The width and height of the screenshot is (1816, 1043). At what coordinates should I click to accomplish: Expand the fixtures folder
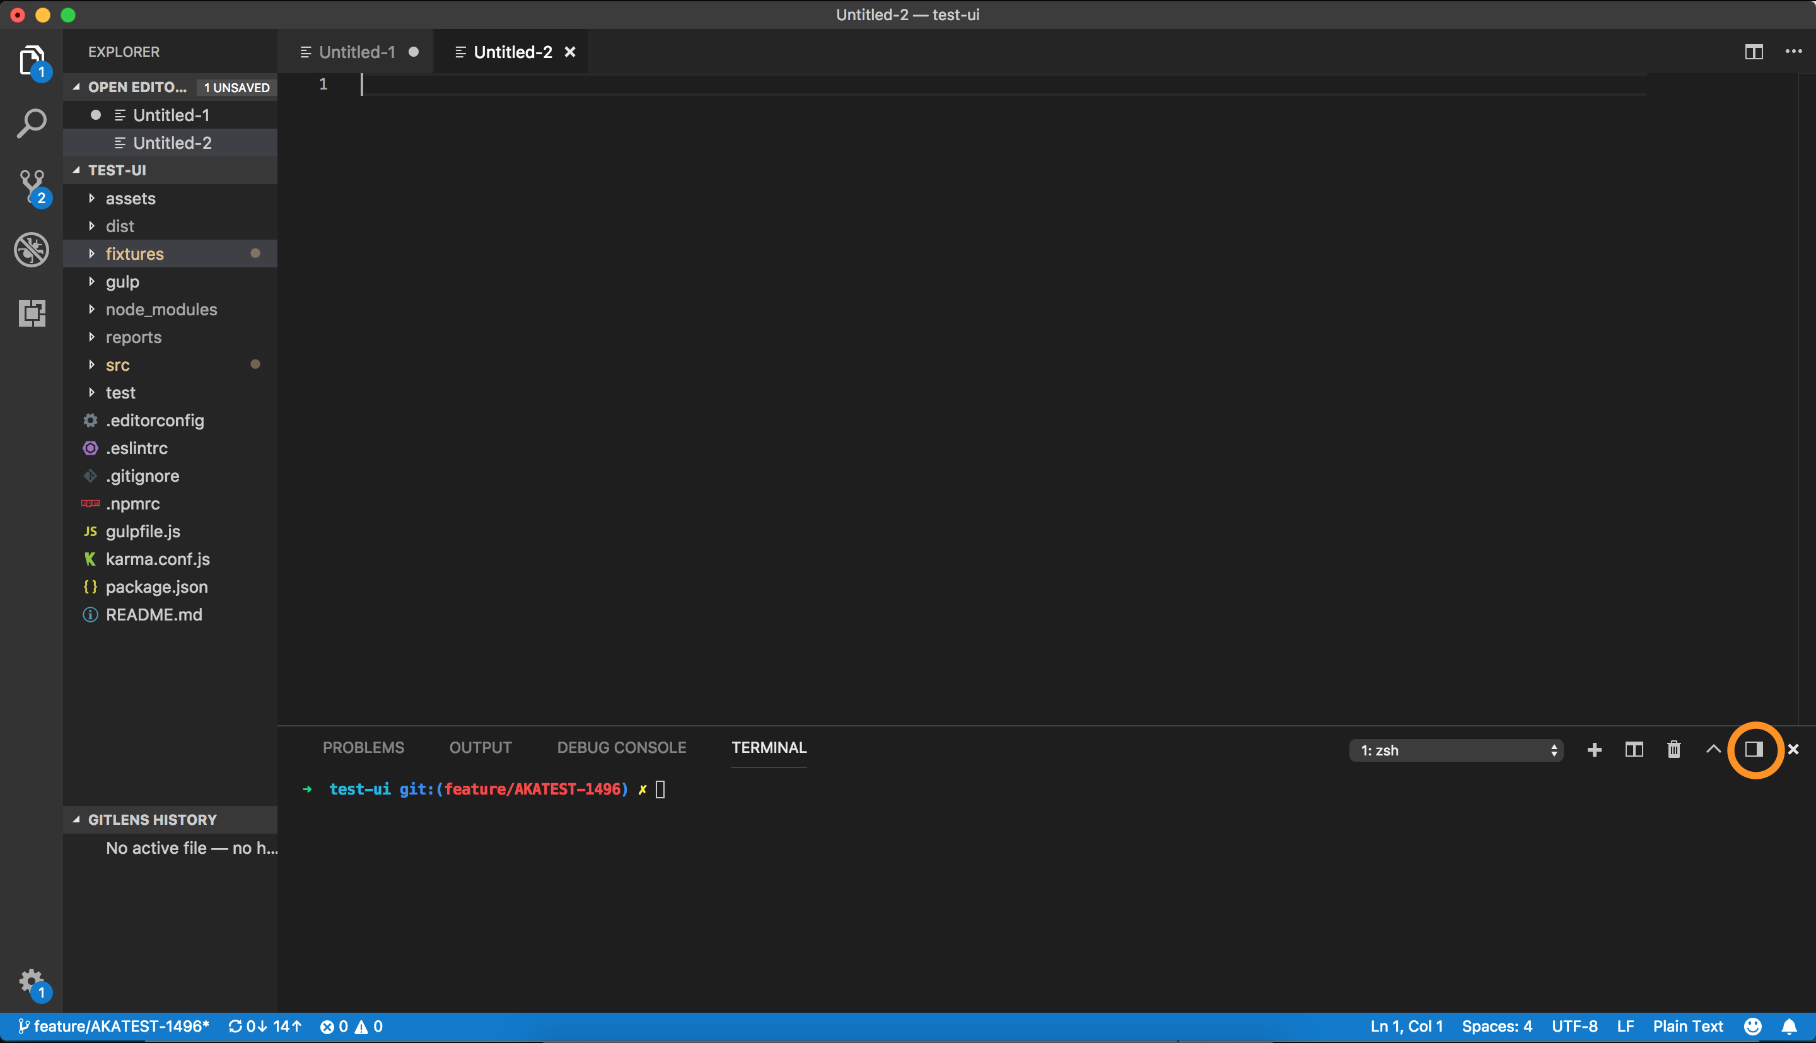point(135,253)
